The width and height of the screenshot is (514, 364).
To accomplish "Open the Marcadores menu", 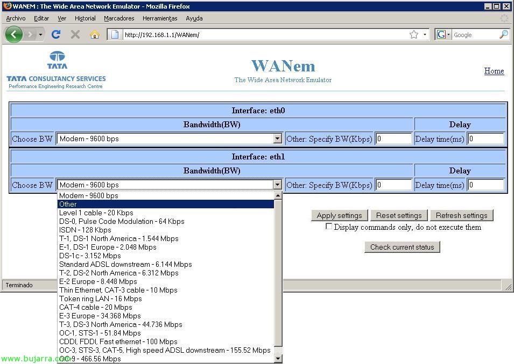I will click(x=119, y=18).
